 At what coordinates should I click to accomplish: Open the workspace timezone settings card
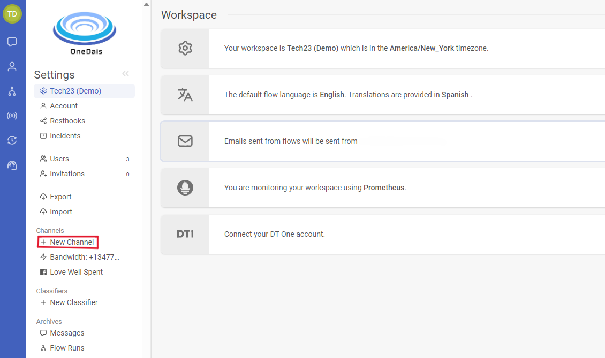pyautogui.click(x=382, y=48)
